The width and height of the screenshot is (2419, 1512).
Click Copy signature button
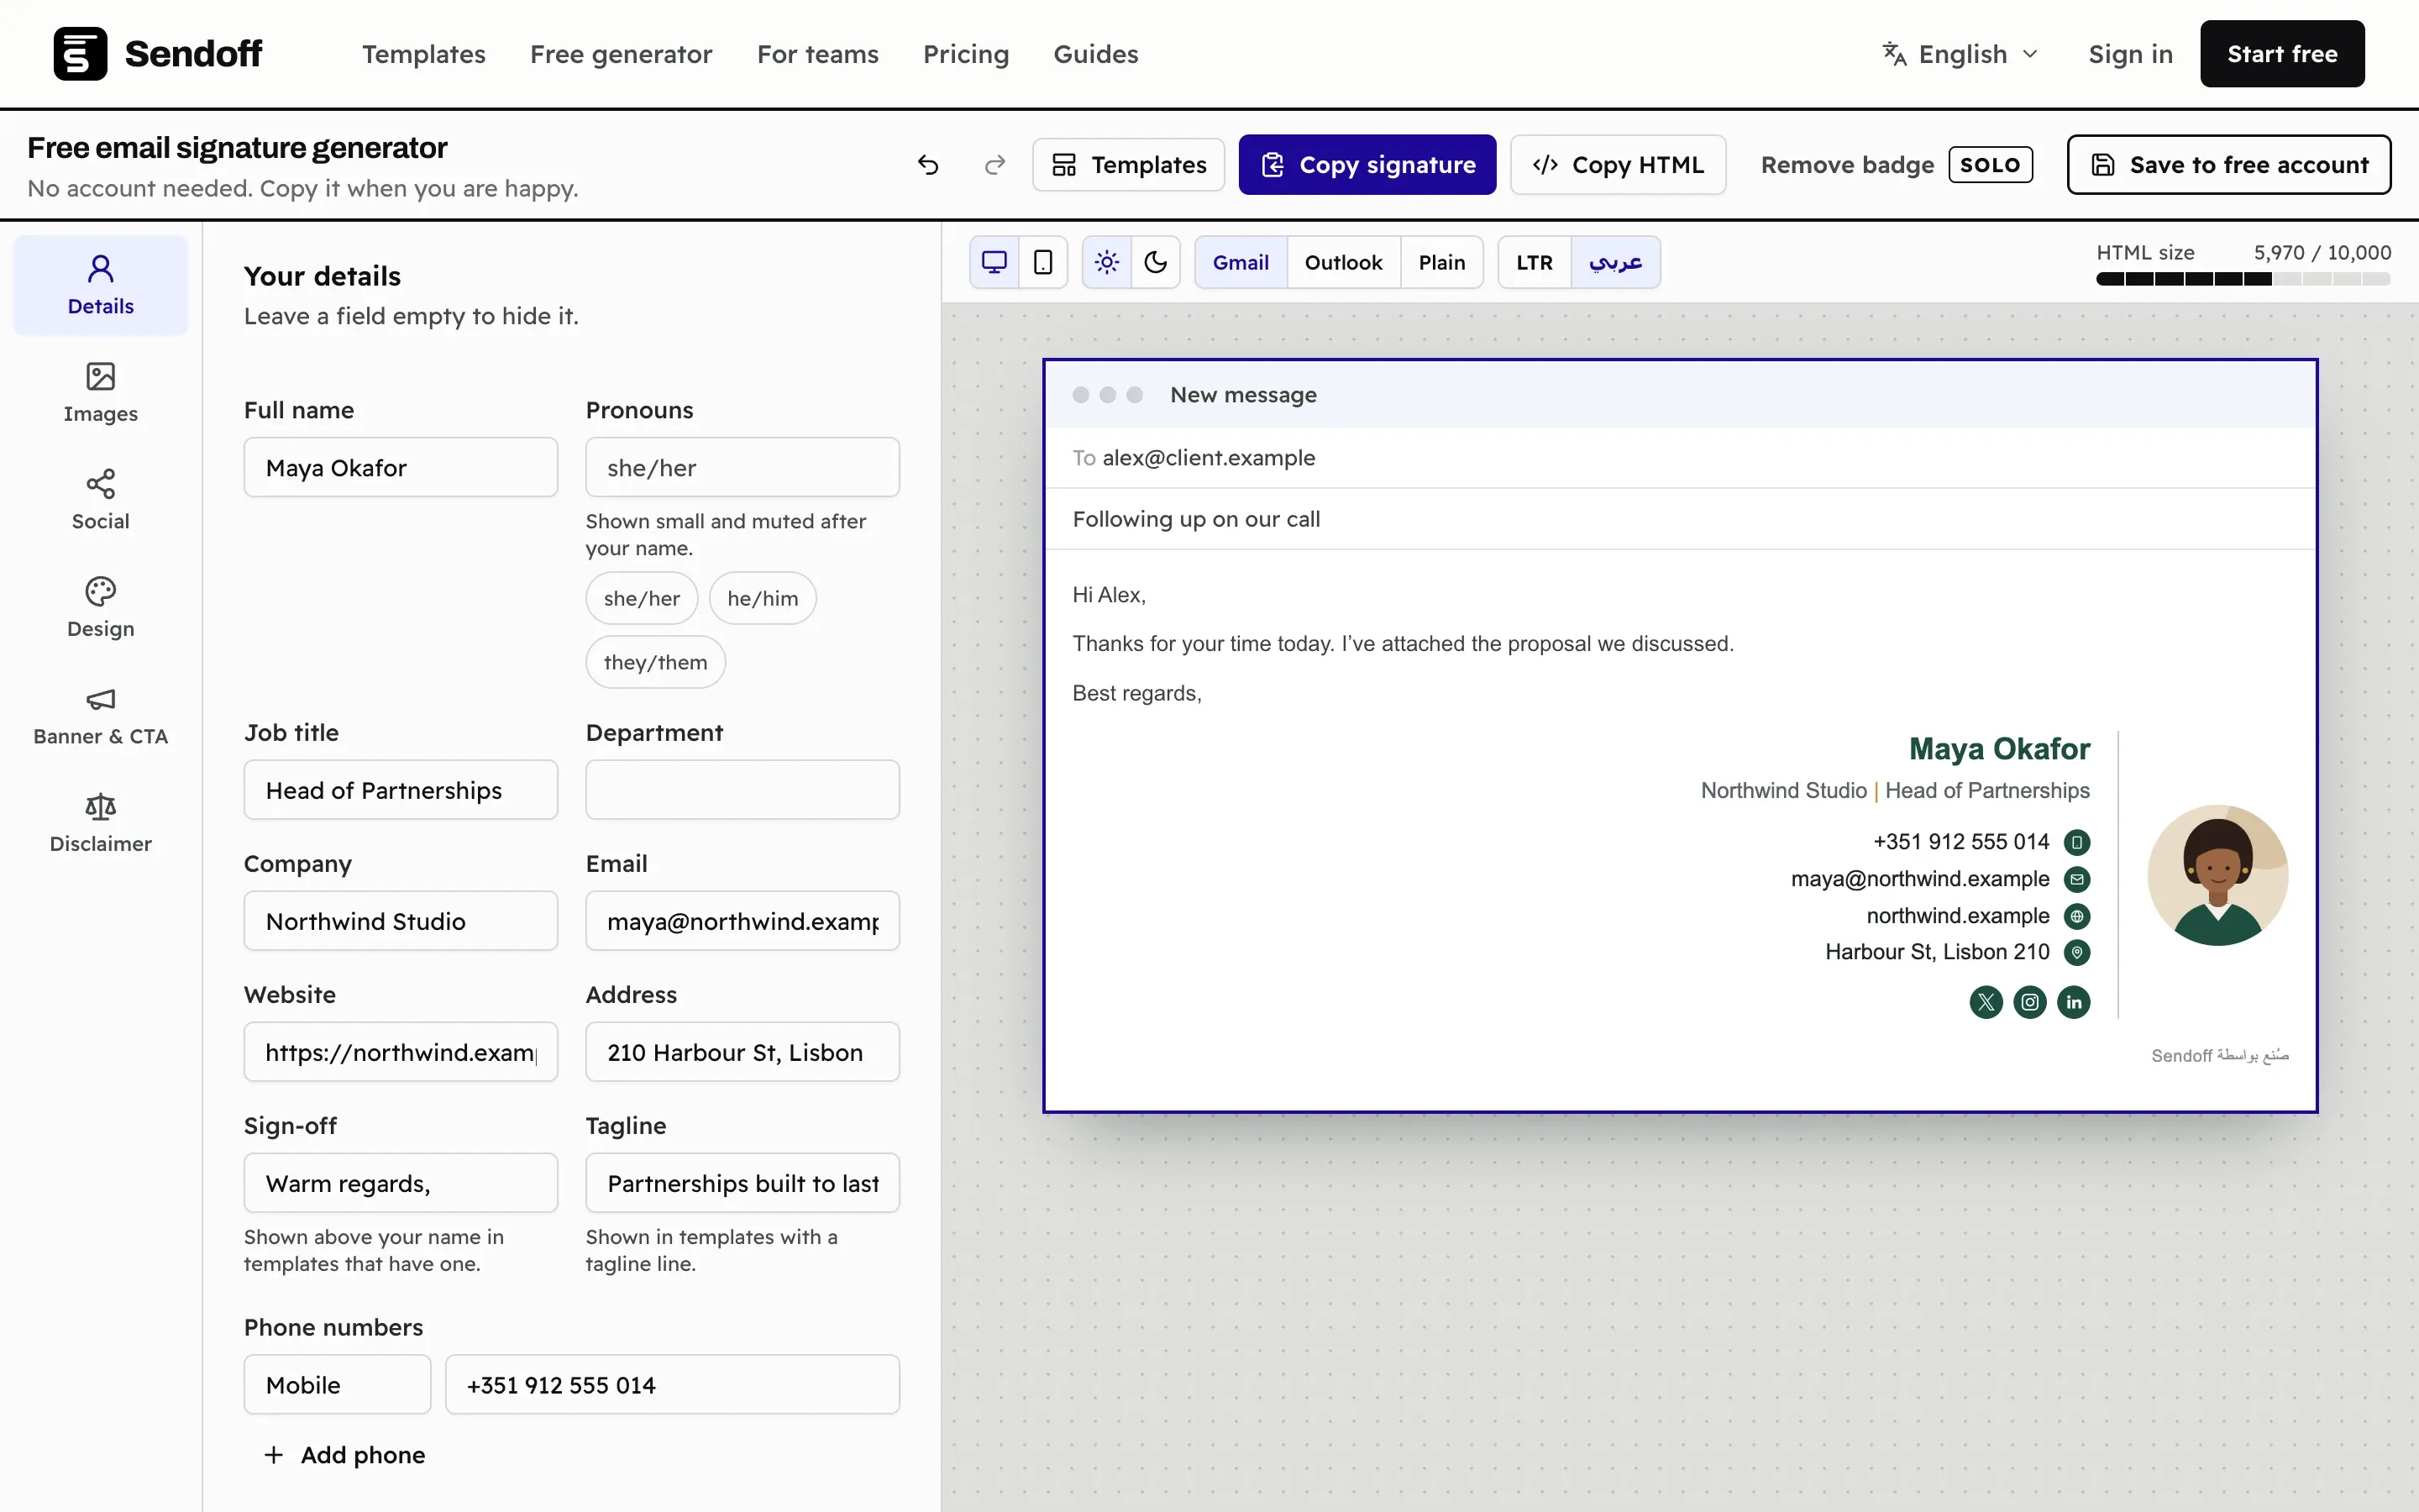(1367, 165)
